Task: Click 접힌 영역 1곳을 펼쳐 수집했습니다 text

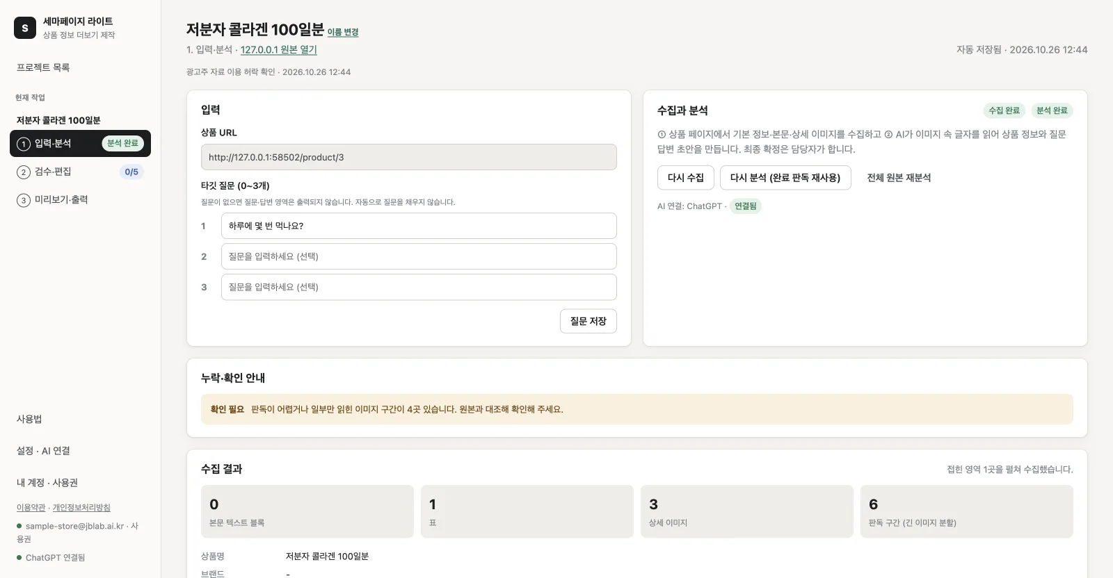Action: point(1010,470)
